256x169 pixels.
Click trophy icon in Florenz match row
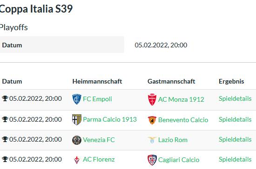coord(5,159)
